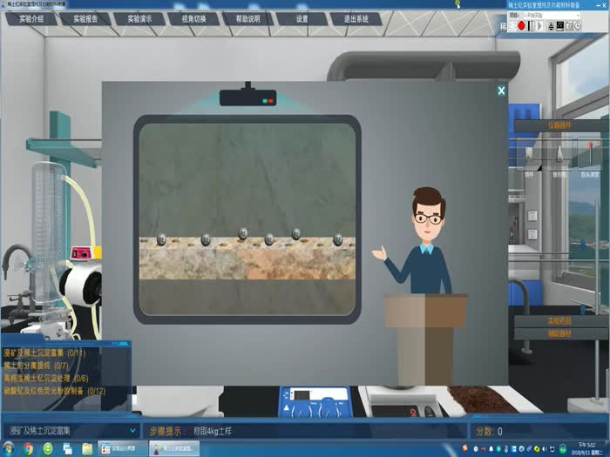Click the pause icon in recorder toolbar
Screen dimensions: 610x457
[531, 26]
